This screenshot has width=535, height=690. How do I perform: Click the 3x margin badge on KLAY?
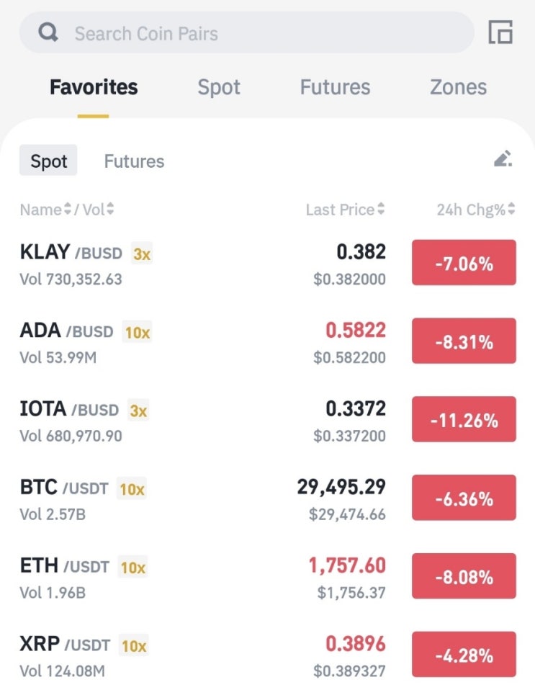(x=142, y=254)
